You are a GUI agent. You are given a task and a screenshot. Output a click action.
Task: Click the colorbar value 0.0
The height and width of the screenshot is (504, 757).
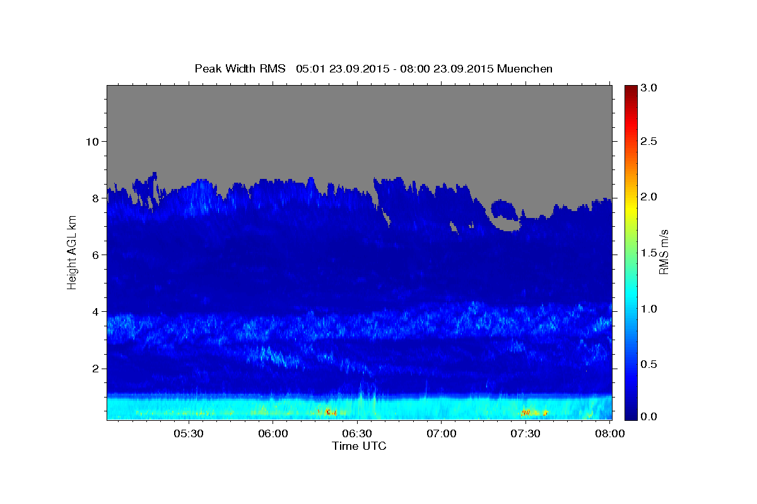(x=650, y=416)
